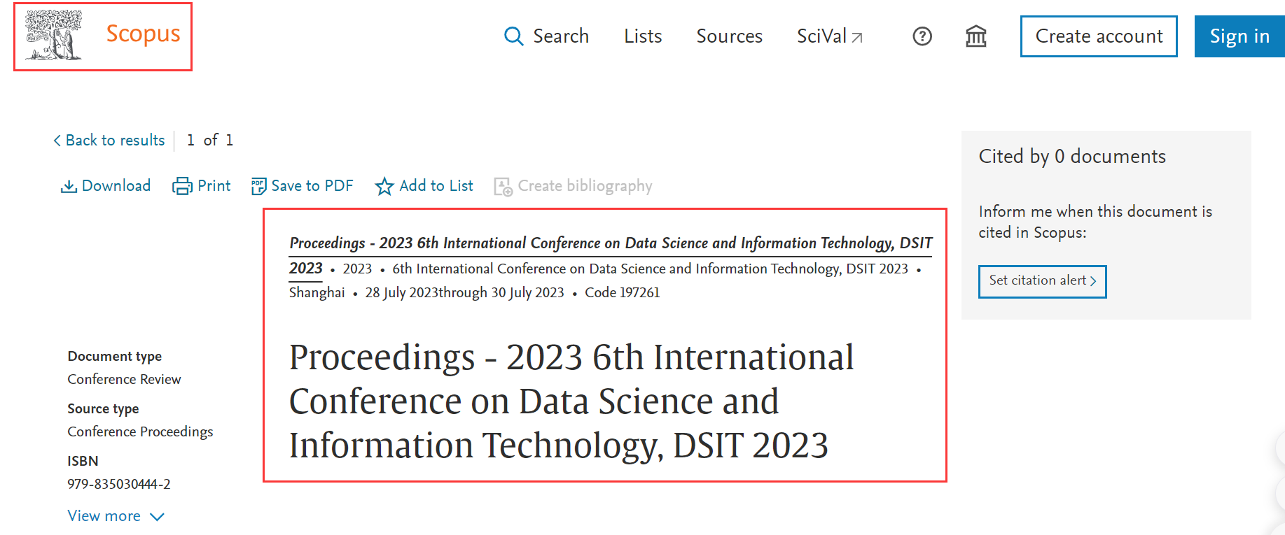1285x535 pixels.
Task: Click the Elsevier tree logo
Action: pos(53,35)
